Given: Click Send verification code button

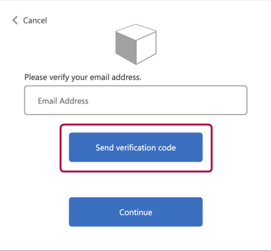Looking at the screenshot, I should click(x=135, y=147).
